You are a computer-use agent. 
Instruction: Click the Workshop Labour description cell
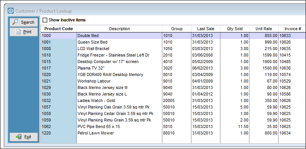[94, 81]
